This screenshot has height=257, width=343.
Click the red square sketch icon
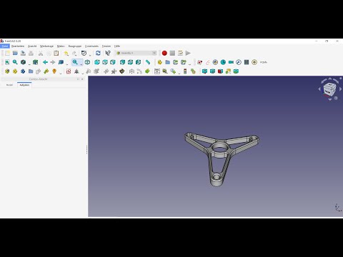click(x=69, y=71)
